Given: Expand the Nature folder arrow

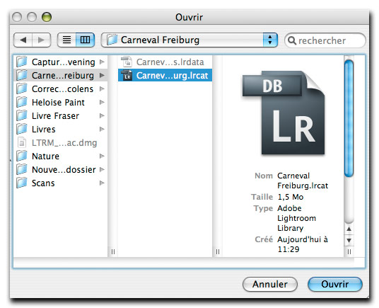Looking at the screenshot, I should click(102, 156).
